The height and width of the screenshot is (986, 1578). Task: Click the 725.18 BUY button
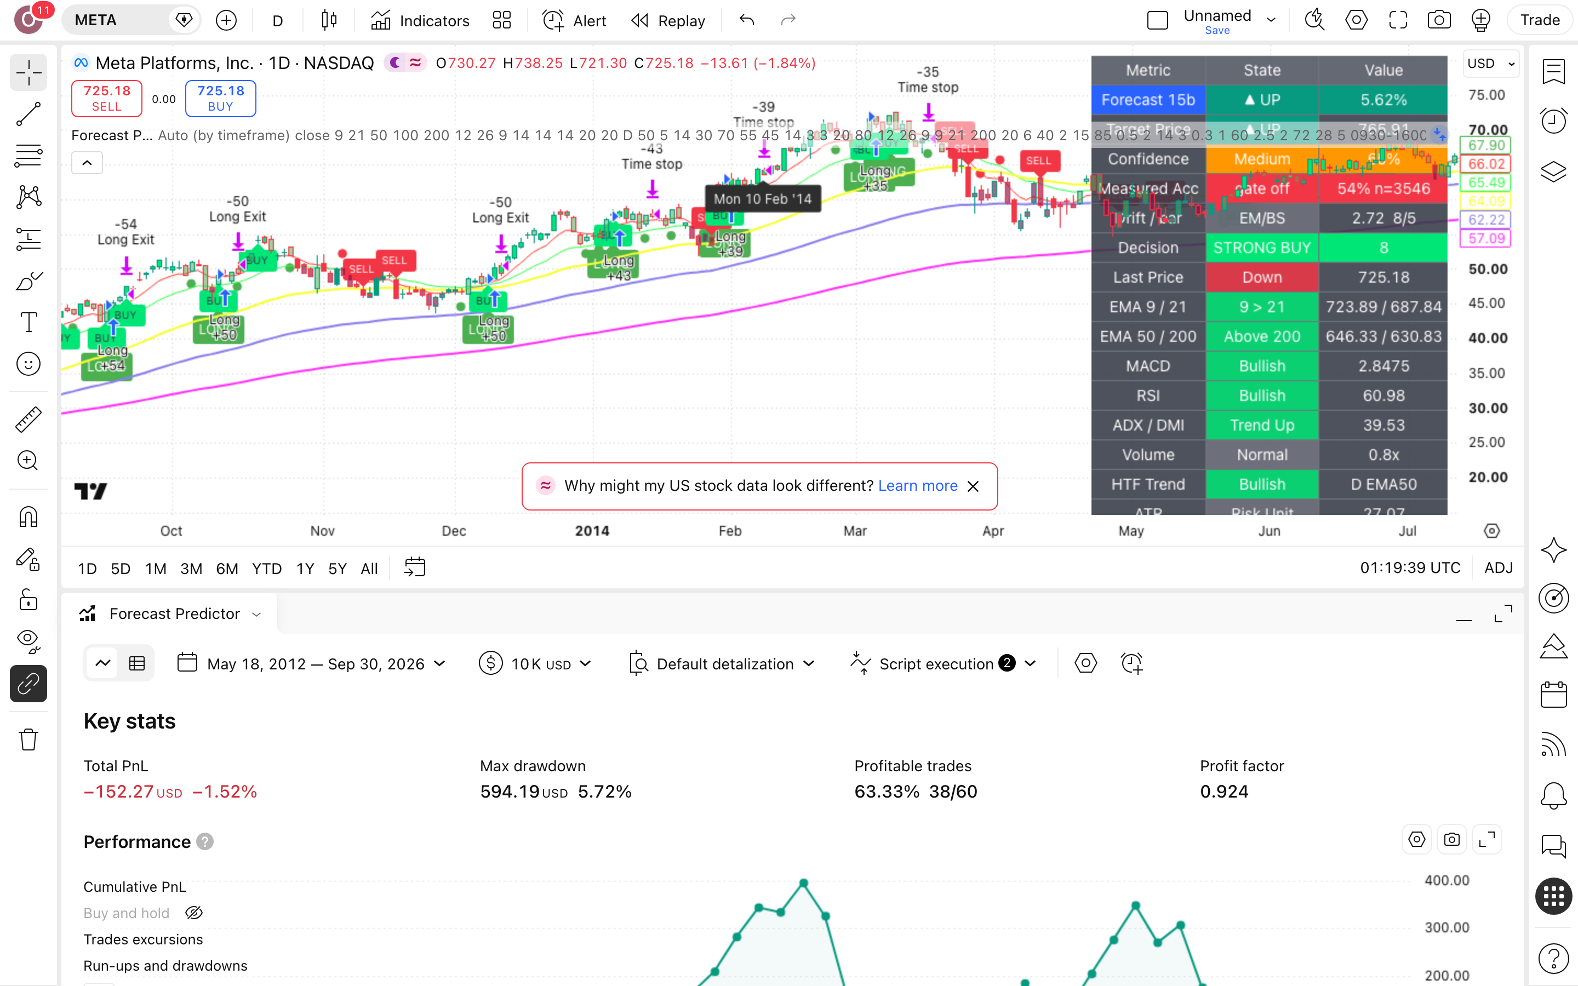220,99
